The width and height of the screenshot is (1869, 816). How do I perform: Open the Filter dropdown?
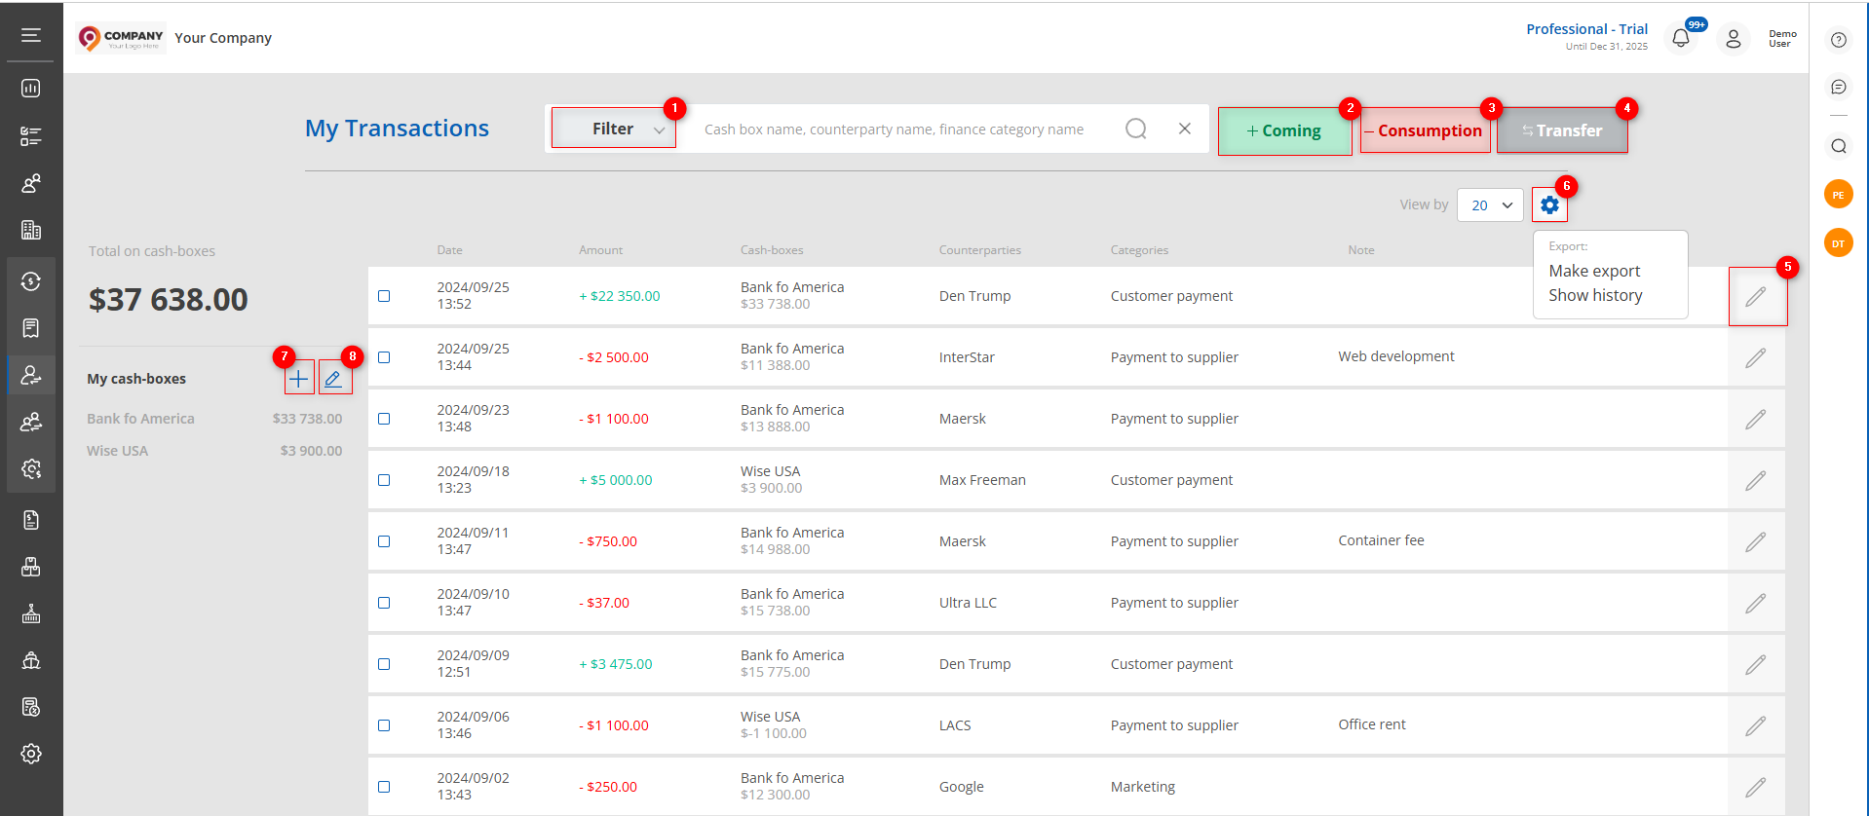pos(614,129)
